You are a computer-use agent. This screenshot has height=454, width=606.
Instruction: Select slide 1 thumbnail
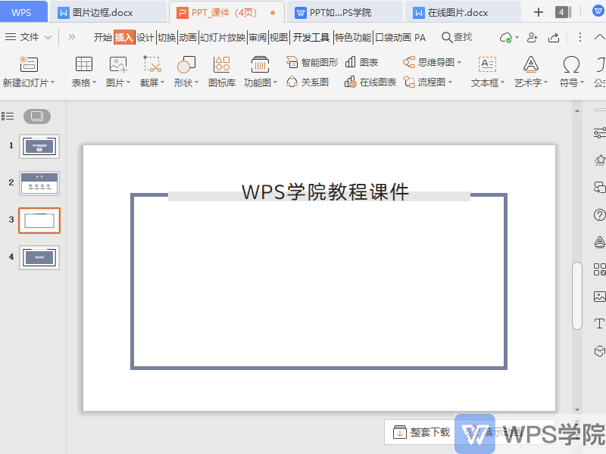click(x=39, y=146)
